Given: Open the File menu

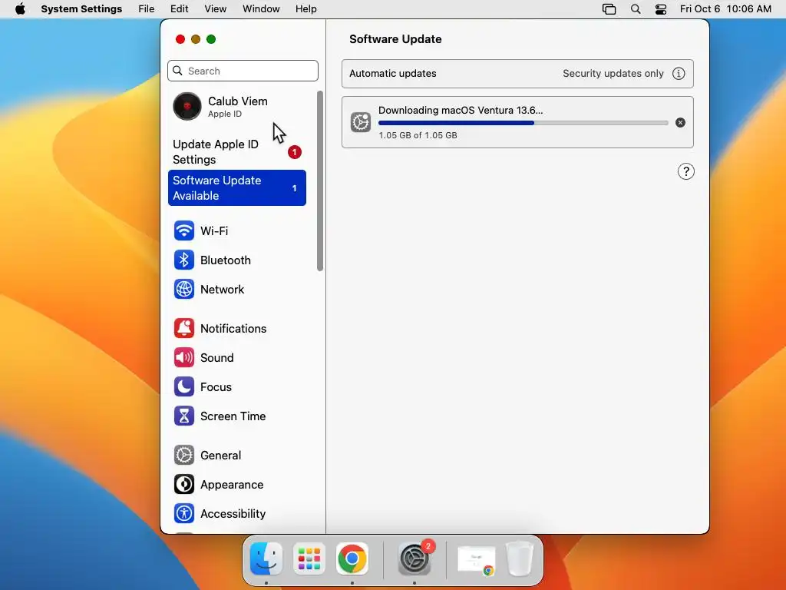Looking at the screenshot, I should pyautogui.click(x=147, y=9).
